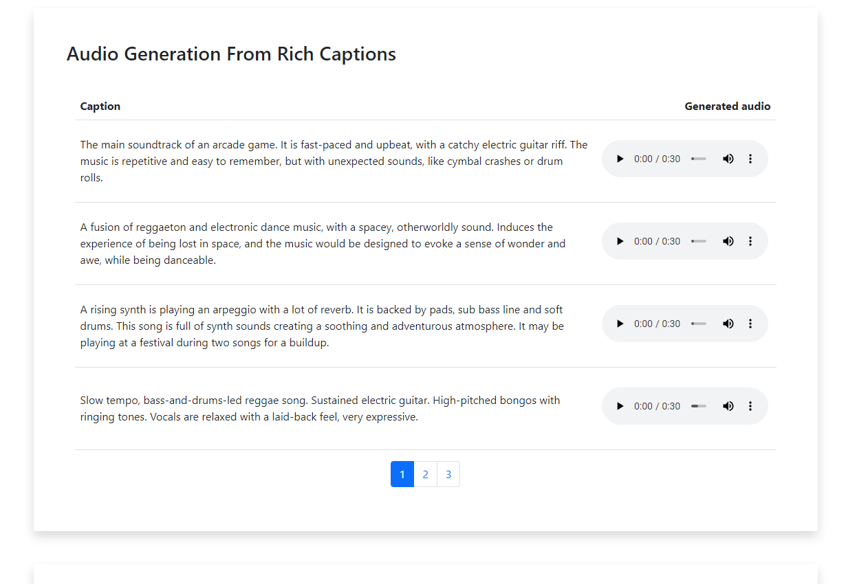Click the Caption column header
857x584 pixels.
[x=100, y=106]
